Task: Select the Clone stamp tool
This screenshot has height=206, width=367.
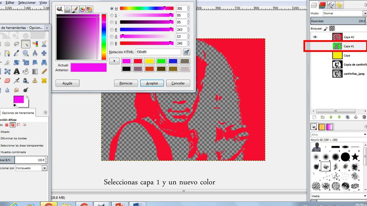Action: [x=35, y=80]
